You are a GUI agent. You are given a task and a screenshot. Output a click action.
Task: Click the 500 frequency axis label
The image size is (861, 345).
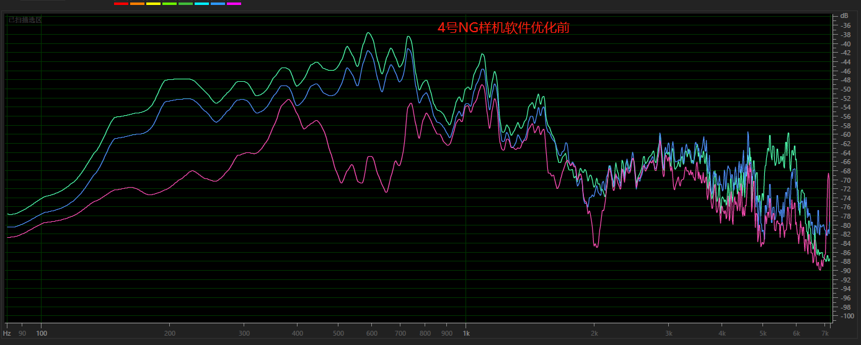point(338,333)
